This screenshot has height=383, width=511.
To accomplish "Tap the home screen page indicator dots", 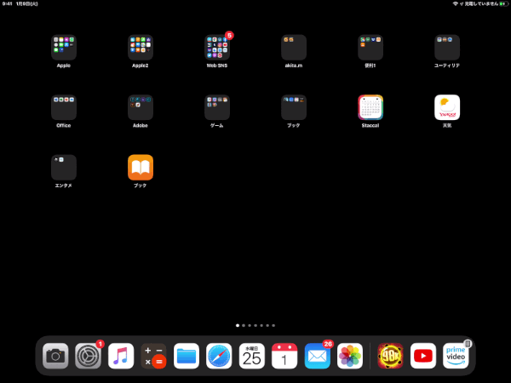I will pos(255,325).
